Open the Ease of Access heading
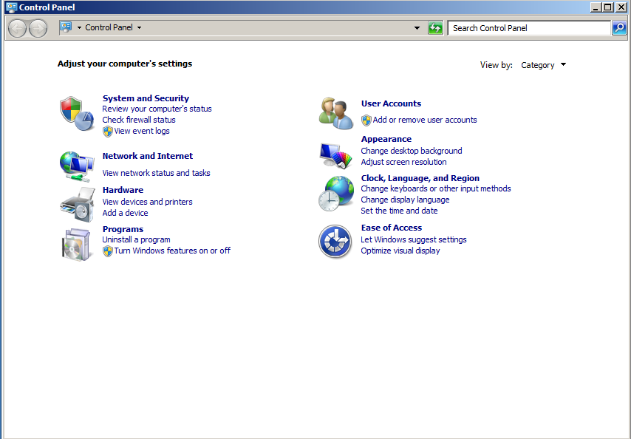 pyautogui.click(x=392, y=228)
